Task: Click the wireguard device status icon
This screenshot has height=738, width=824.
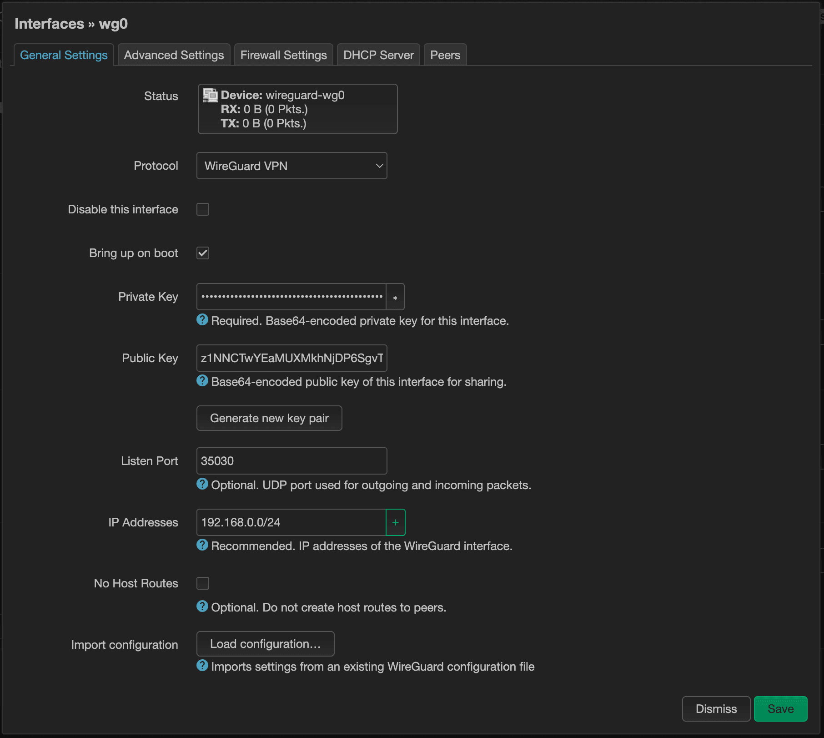Action: tap(210, 95)
